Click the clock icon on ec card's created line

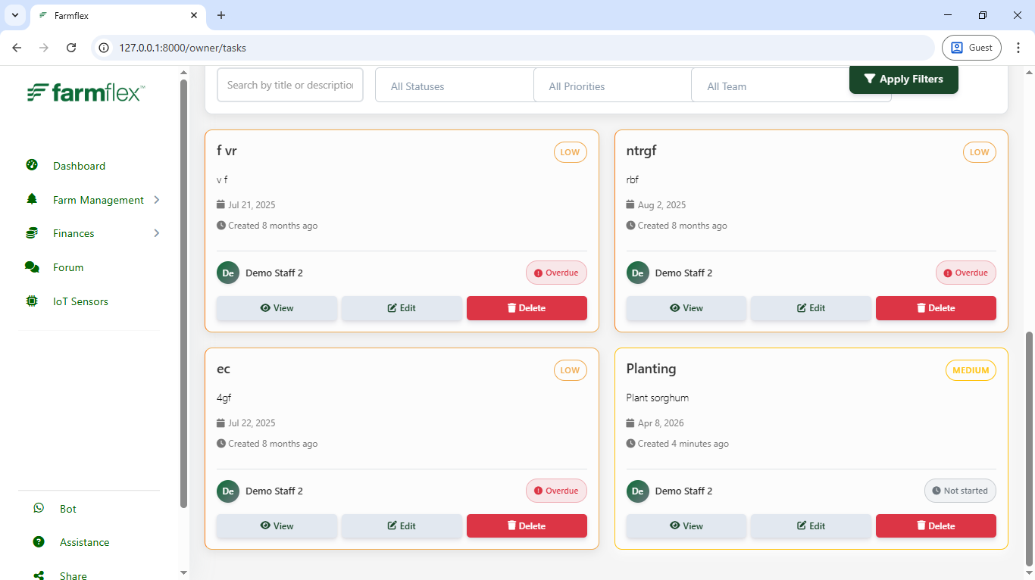pyautogui.click(x=221, y=444)
